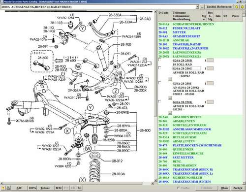
Task: Tick checkbox for part GJ6A-28-250J
Action: click(x=159, y=83)
